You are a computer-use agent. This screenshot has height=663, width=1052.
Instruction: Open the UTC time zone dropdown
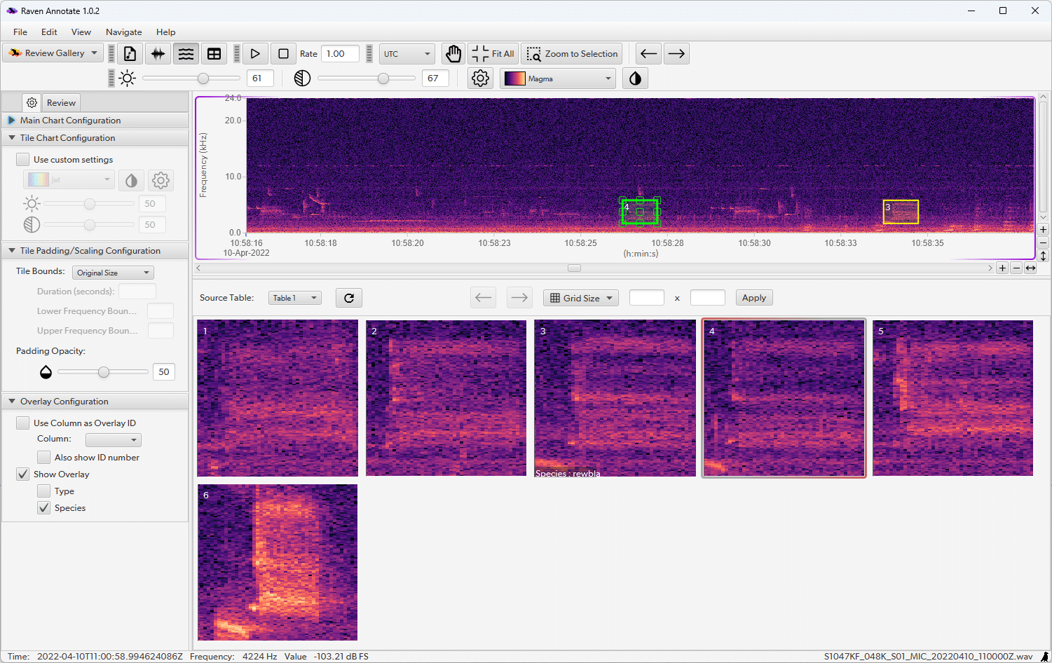[407, 54]
